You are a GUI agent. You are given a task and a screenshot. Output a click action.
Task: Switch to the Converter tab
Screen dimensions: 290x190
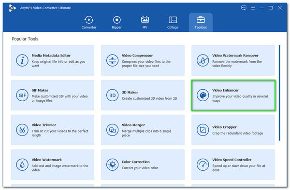tap(89, 22)
